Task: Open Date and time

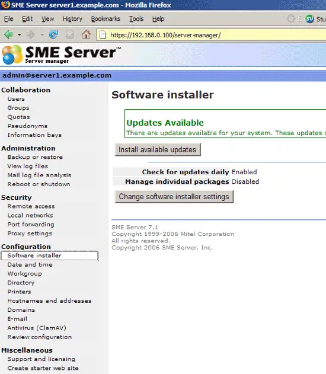Action: coord(30,264)
